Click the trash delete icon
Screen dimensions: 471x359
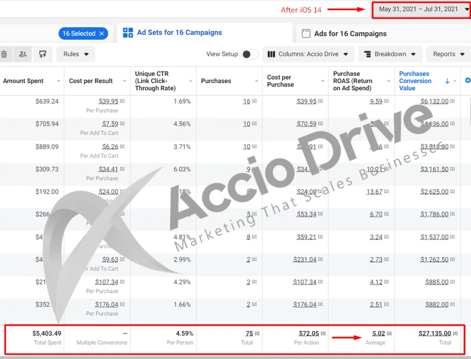point(4,54)
